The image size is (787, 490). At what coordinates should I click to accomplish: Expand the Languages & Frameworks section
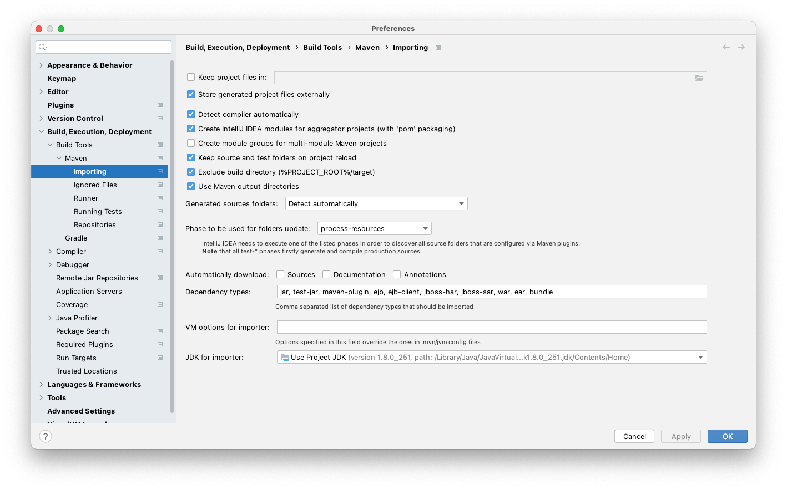(41, 384)
